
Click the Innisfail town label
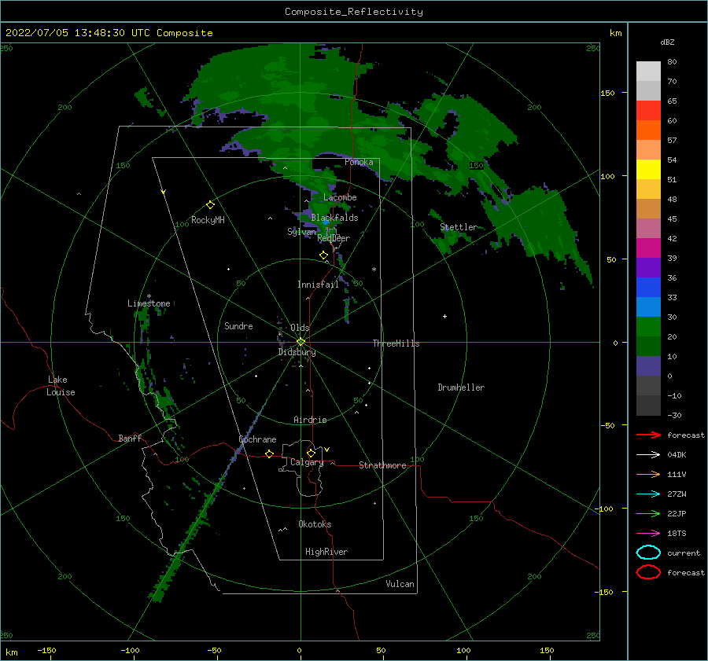(x=318, y=285)
